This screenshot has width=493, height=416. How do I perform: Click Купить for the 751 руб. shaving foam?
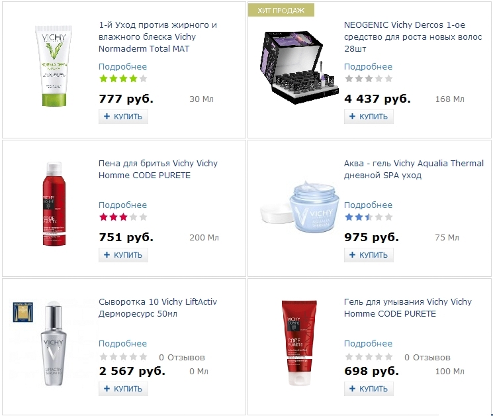(123, 255)
